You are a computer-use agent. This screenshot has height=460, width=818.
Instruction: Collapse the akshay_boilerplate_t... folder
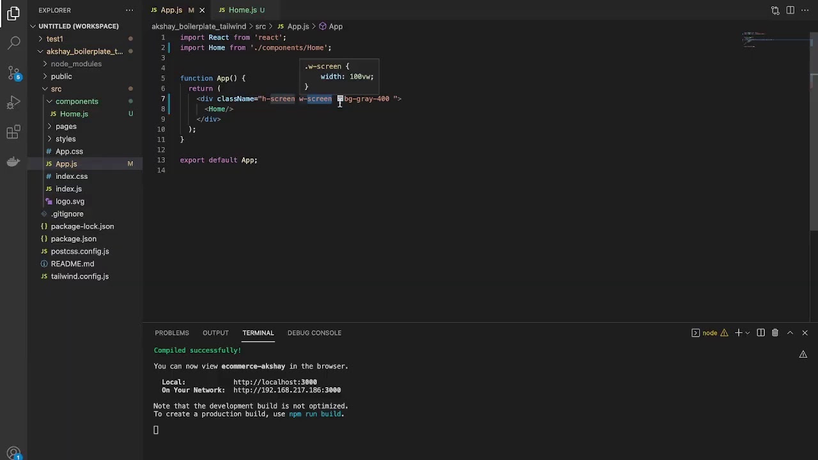84,51
